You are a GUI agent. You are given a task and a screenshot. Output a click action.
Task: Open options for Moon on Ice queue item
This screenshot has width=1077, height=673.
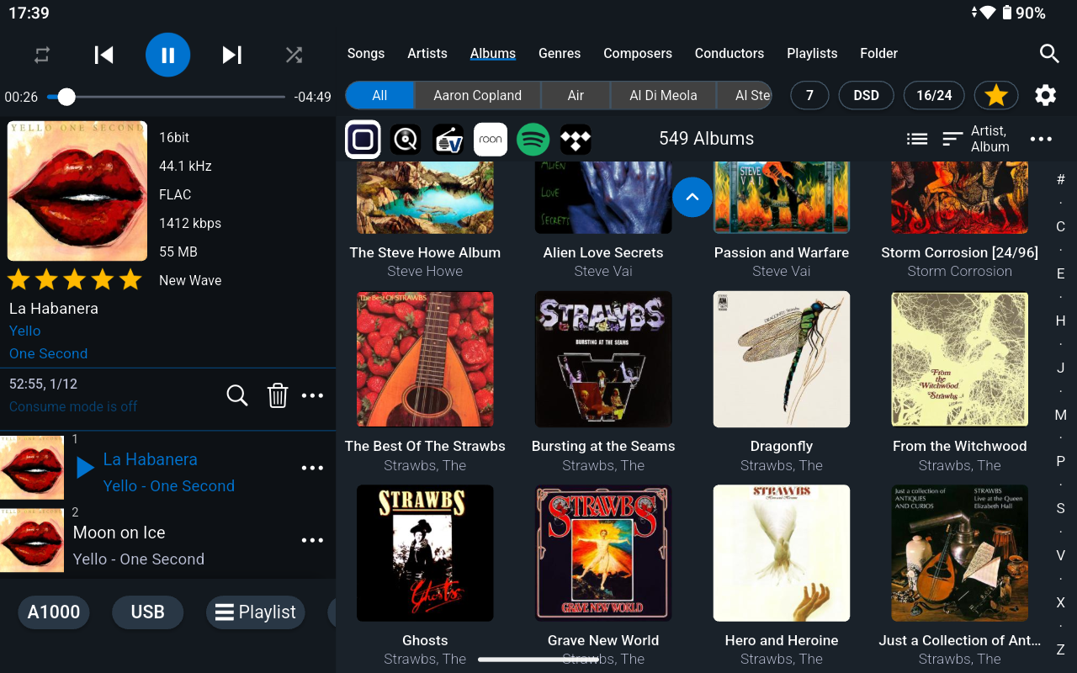(312, 540)
